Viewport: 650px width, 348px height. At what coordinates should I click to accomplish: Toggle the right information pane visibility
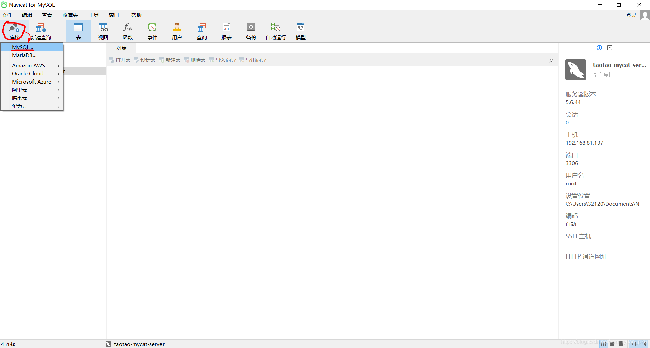coord(643,344)
